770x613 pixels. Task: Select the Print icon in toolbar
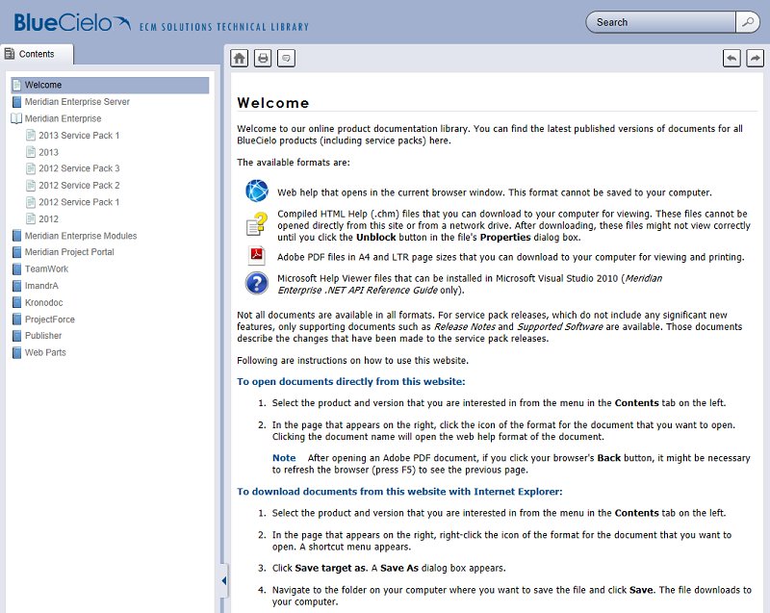tap(261, 58)
